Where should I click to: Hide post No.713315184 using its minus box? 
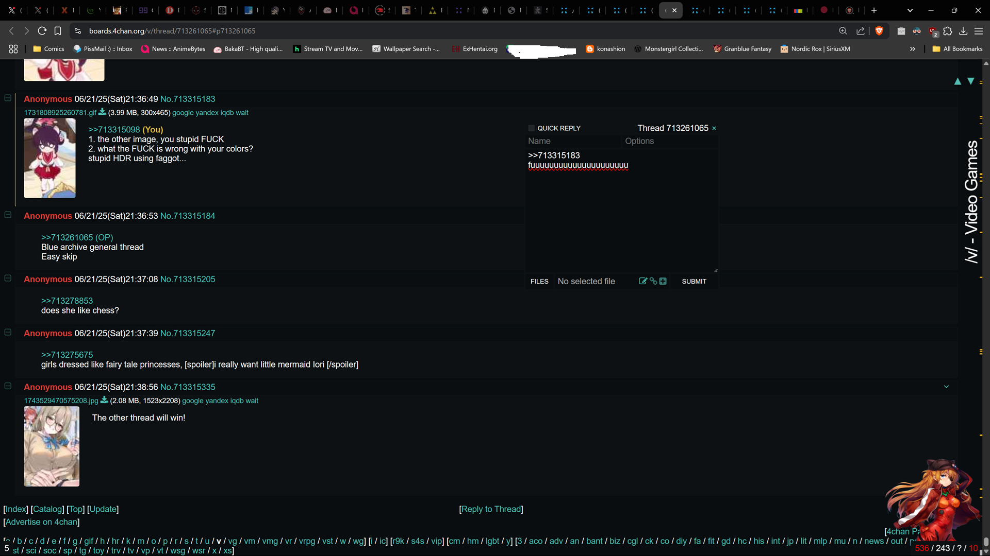pos(8,215)
